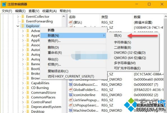Click the DeprecatedSystem folder icon
Screen dimensions: 167x113
pos(28,107)
